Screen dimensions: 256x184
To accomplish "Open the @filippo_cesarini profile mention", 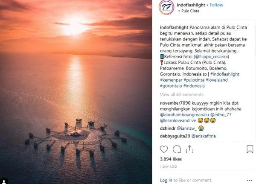I will coord(212,56).
